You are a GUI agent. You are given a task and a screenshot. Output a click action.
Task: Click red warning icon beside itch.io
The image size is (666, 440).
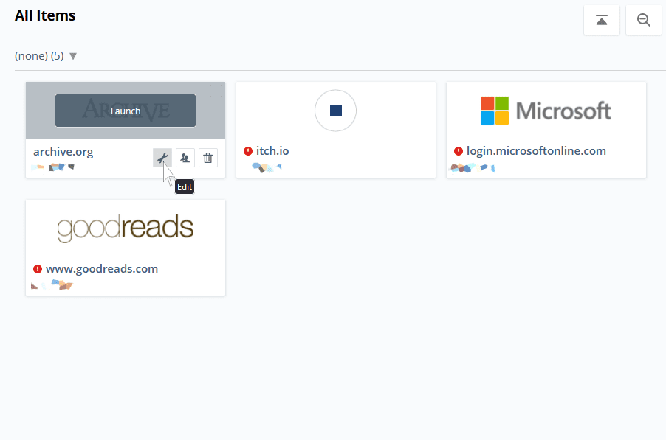click(x=248, y=151)
